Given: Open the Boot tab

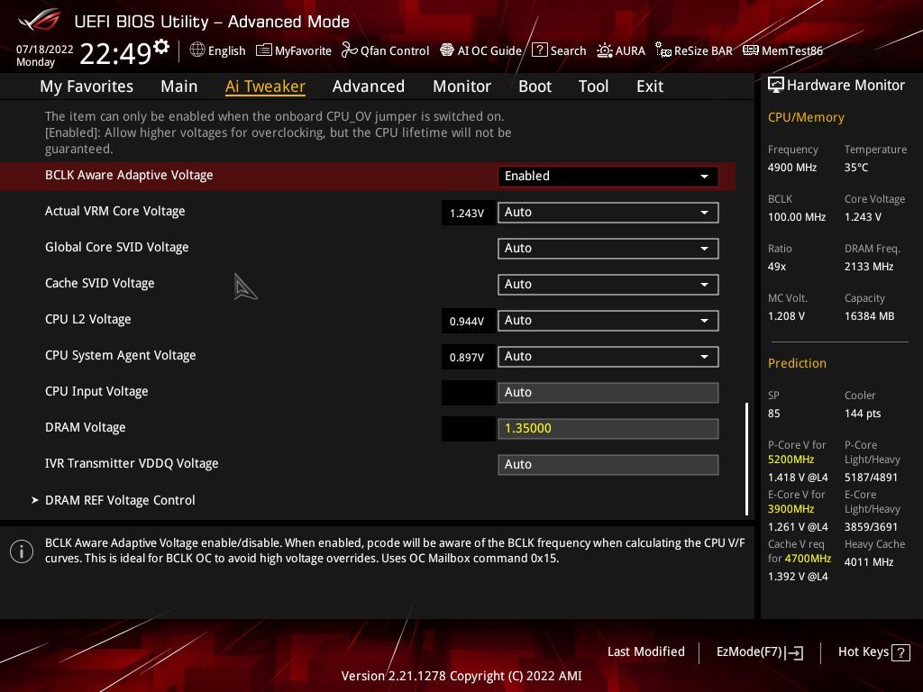Looking at the screenshot, I should (535, 86).
